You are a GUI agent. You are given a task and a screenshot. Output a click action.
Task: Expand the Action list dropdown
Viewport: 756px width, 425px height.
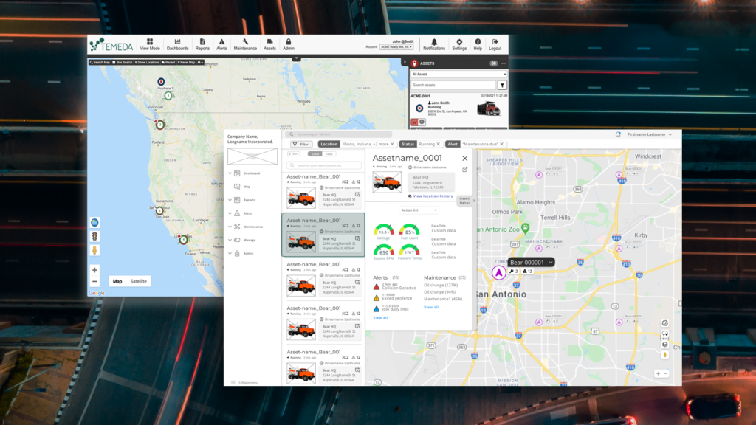pyautogui.click(x=418, y=210)
